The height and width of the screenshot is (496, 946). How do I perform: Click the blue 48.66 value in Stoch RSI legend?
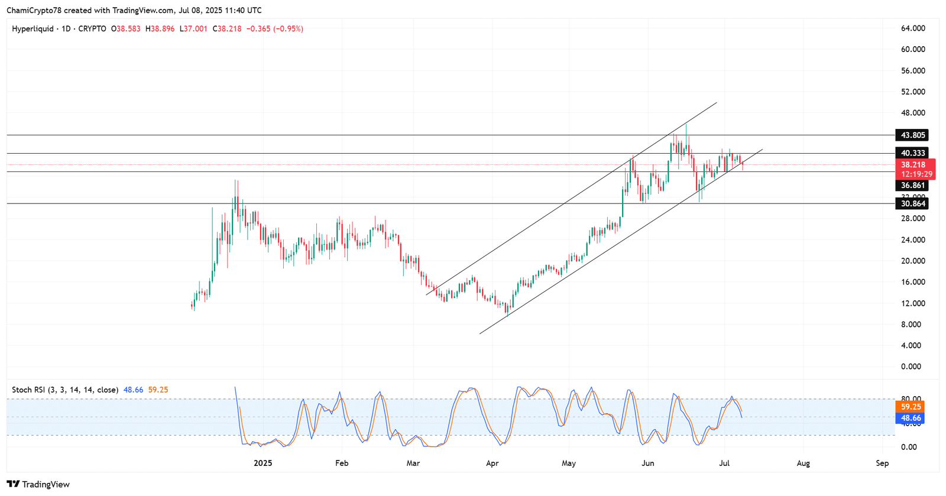point(133,390)
